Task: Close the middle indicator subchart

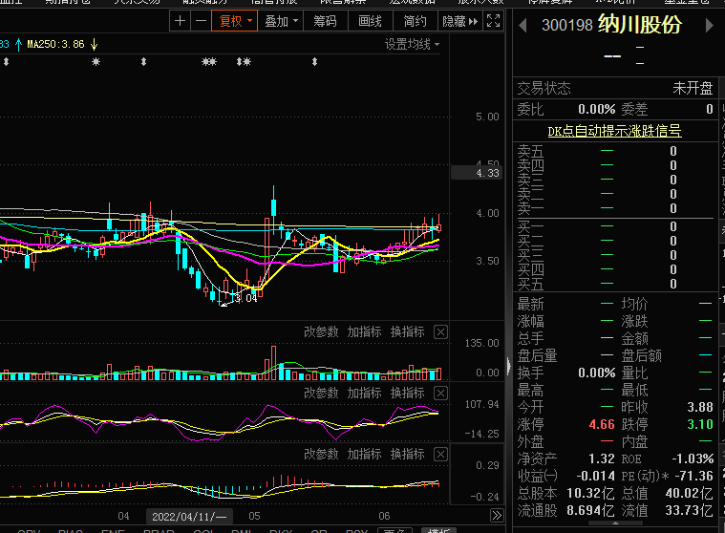Action: tap(440, 393)
